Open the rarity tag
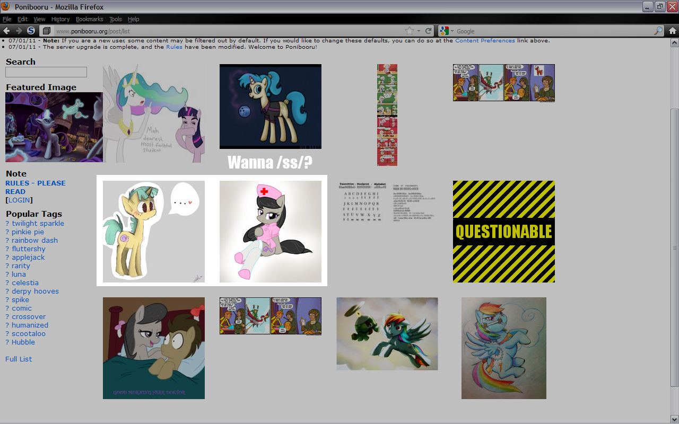This screenshot has width=679, height=424. [21, 266]
